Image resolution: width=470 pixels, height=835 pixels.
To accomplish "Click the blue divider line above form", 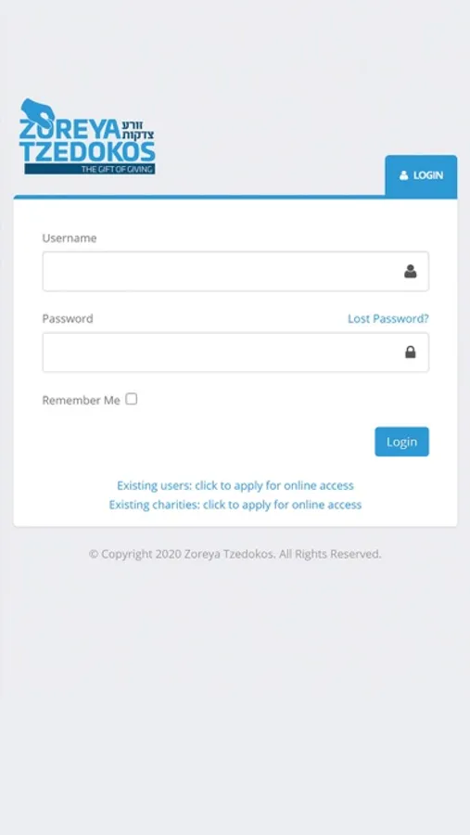I will point(199,197).
